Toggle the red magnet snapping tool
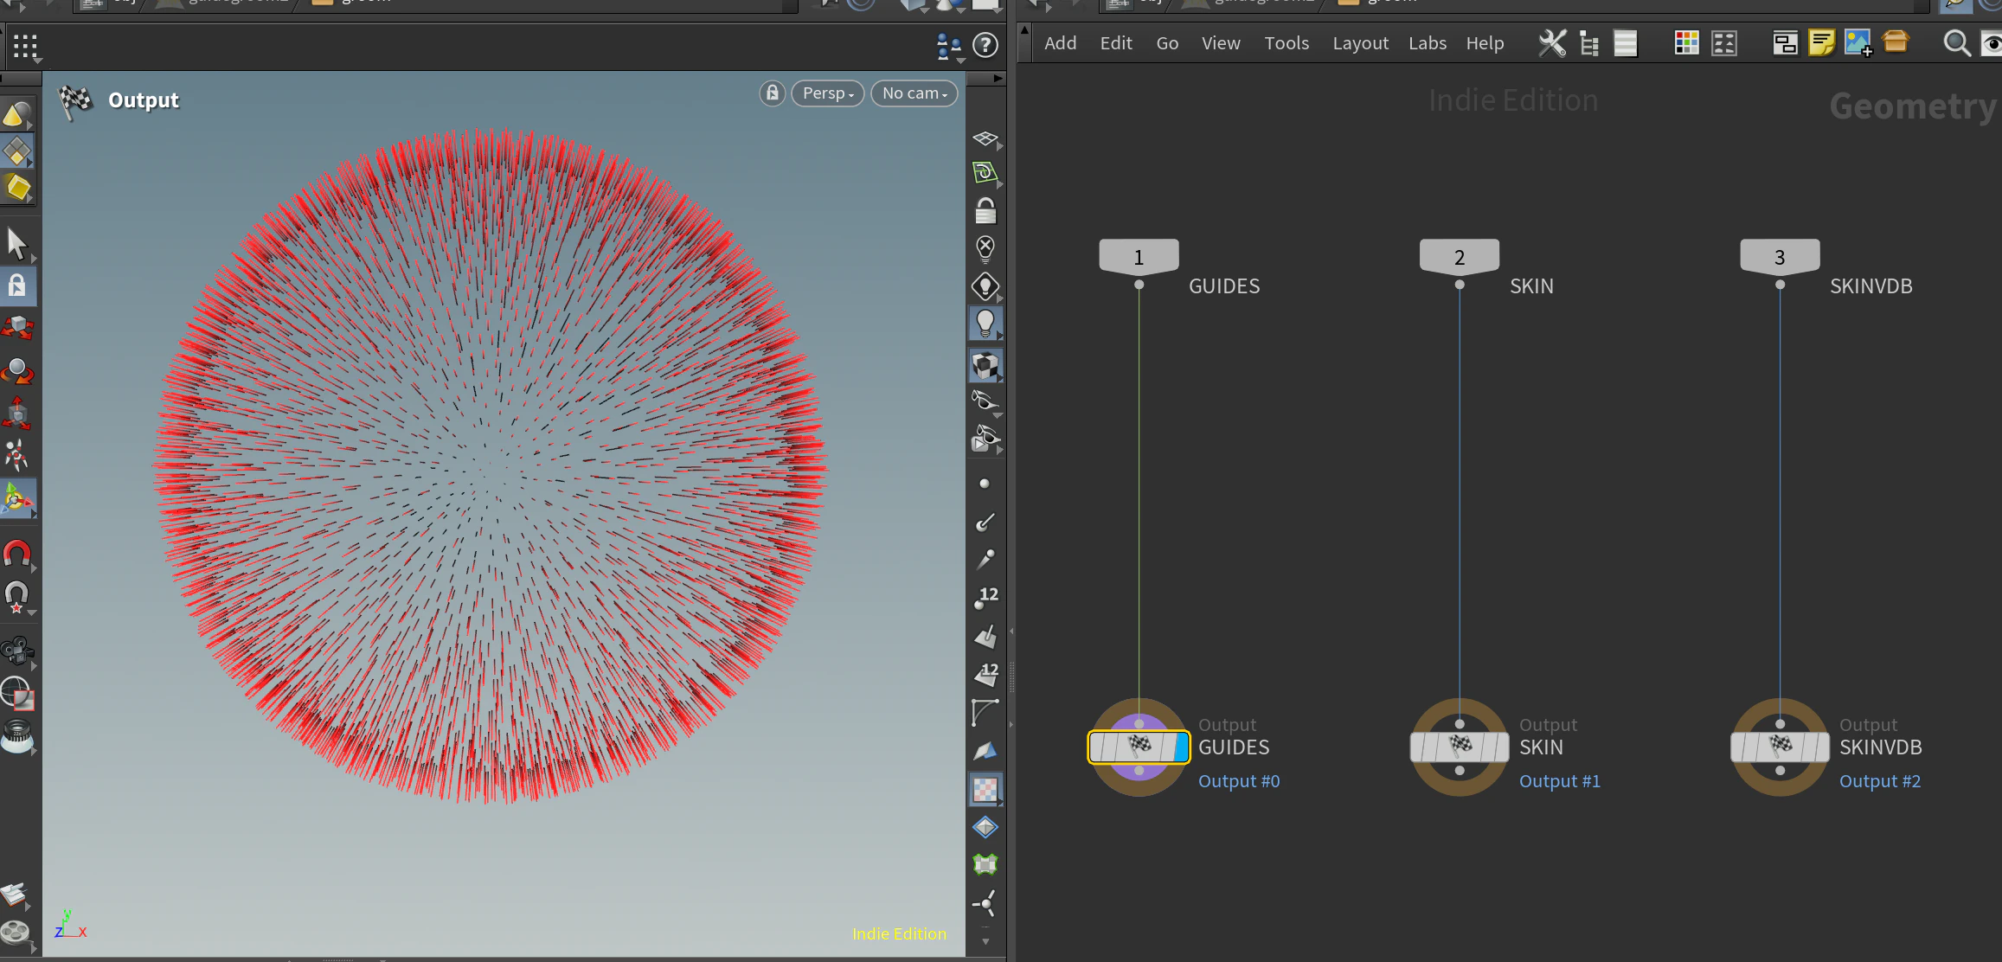This screenshot has height=962, width=2002. [17, 554]
